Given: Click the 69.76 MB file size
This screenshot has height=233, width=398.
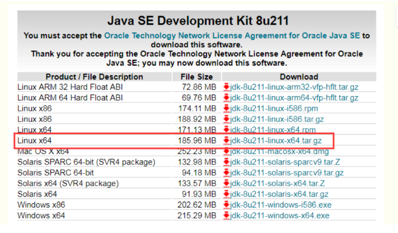Looking at the screenshot, I should pyautogui.click(x=199, y=98).
